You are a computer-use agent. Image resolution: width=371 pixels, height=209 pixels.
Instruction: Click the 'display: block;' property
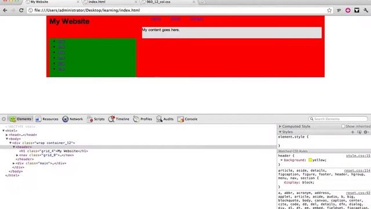(299, 182)
